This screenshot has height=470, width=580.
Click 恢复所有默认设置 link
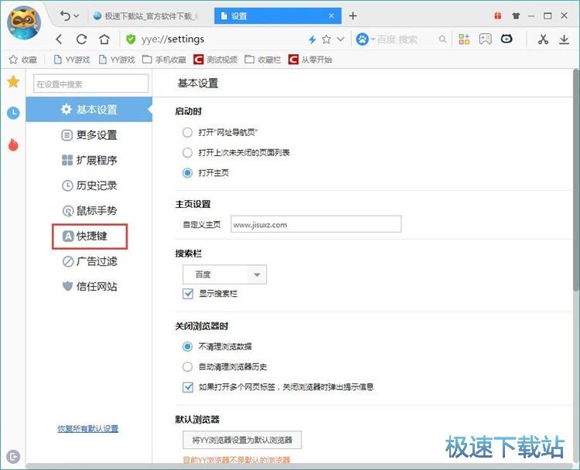click(x=88, y=428)
